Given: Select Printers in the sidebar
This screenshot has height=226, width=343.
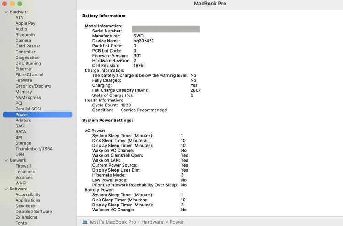Looking at the screenshot, I should [23, 121].
